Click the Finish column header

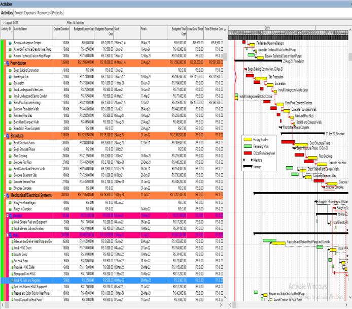(x=154, y=33)
